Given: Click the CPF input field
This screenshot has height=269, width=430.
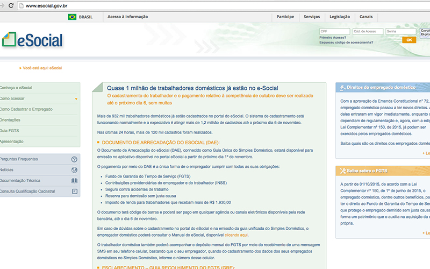Looking at the screenshot, I should (334, 31).
